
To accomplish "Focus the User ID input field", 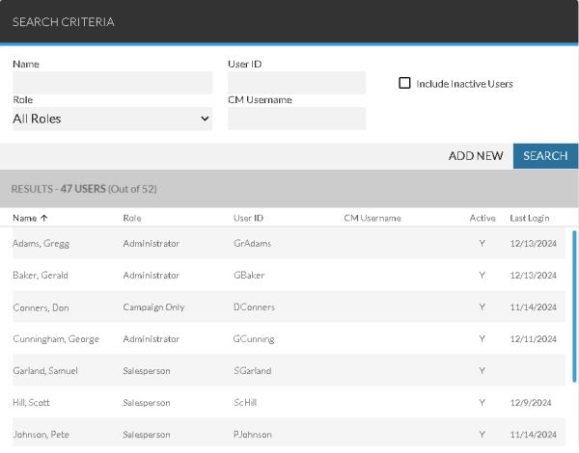I will (x=296, y=83).
